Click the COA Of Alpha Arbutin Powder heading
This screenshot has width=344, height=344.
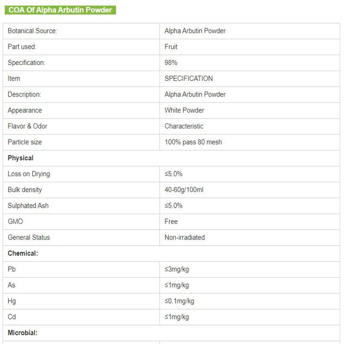[60, 10]
